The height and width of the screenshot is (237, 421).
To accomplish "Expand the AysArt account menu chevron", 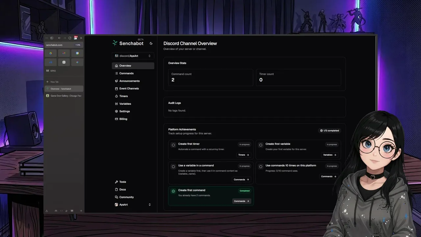I will point(150,205).
